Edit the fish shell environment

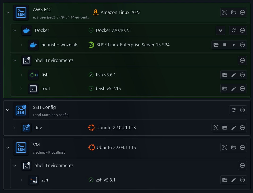coord(233,75)
